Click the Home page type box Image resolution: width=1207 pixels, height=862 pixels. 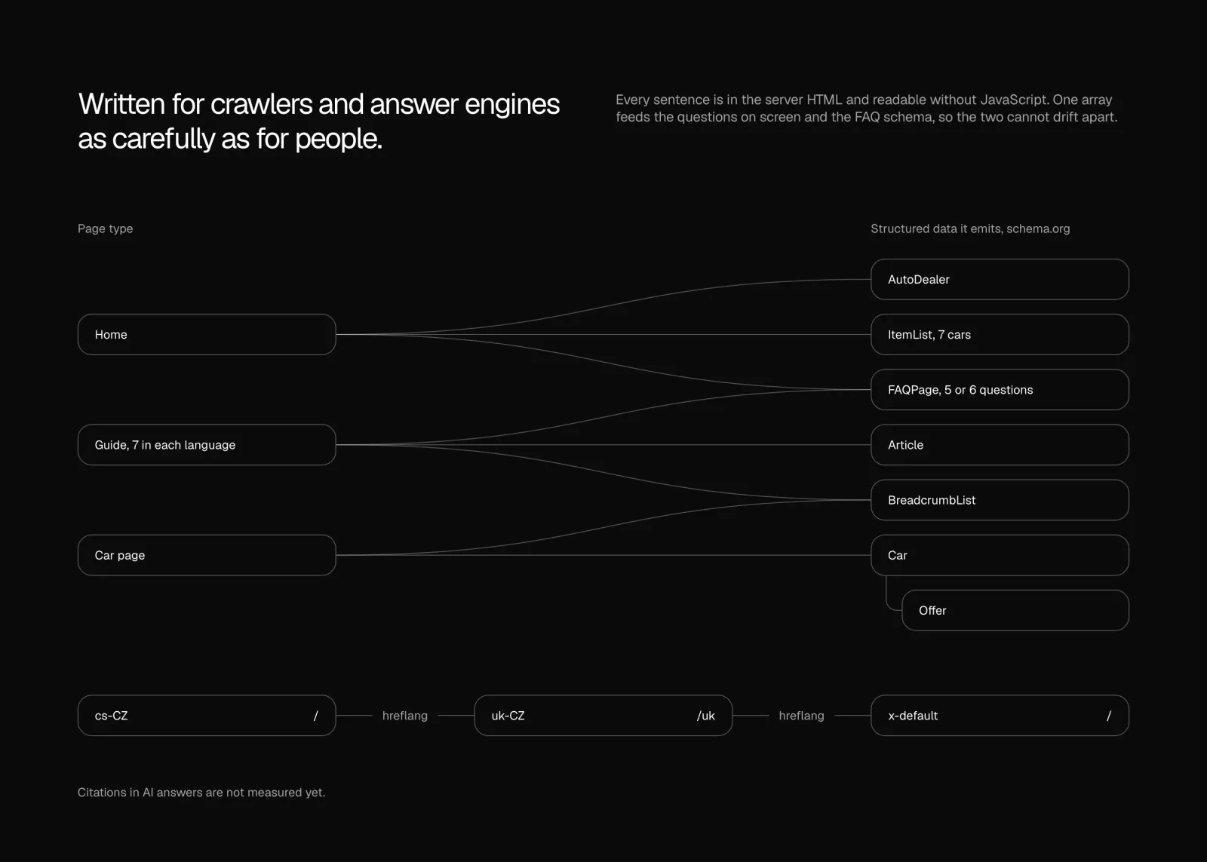(207, 334)
